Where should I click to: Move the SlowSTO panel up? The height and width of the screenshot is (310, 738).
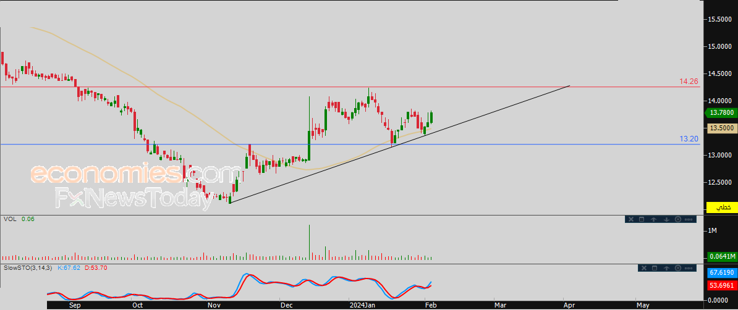pos(666,268)
